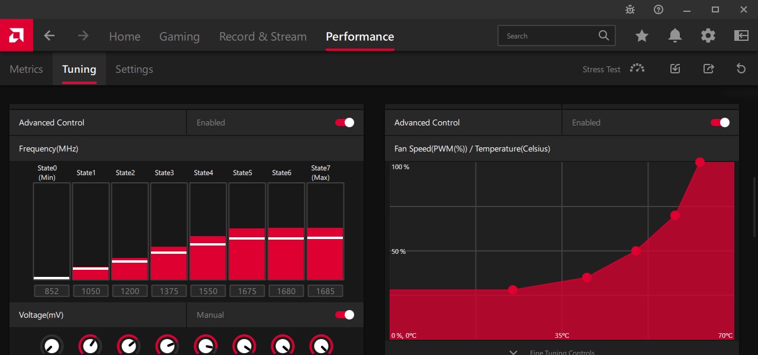Open the help question mark icon
Screen dimensions: 758x355
659,9
